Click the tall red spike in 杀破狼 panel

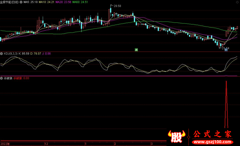coord(226,104)
